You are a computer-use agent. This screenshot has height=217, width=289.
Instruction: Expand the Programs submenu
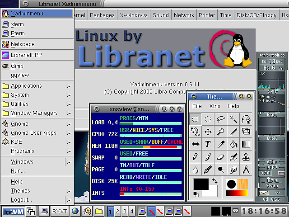[x=37, y=151]
